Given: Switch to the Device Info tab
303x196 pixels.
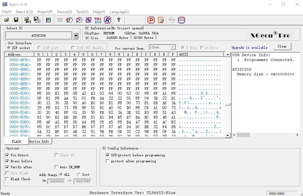Looking at the screenshot, I should (x=40, y=141).
